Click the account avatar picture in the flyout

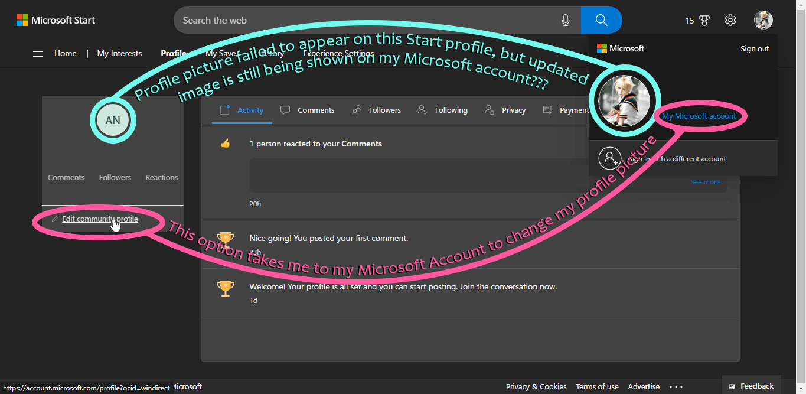(x=624, y=100)
